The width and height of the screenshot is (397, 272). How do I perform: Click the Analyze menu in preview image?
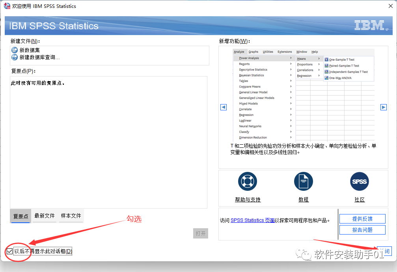point(239,52)
